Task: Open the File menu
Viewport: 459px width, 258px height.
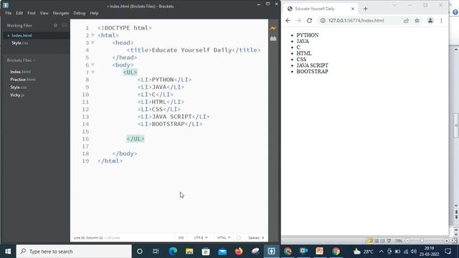Action: coord(8,13)
